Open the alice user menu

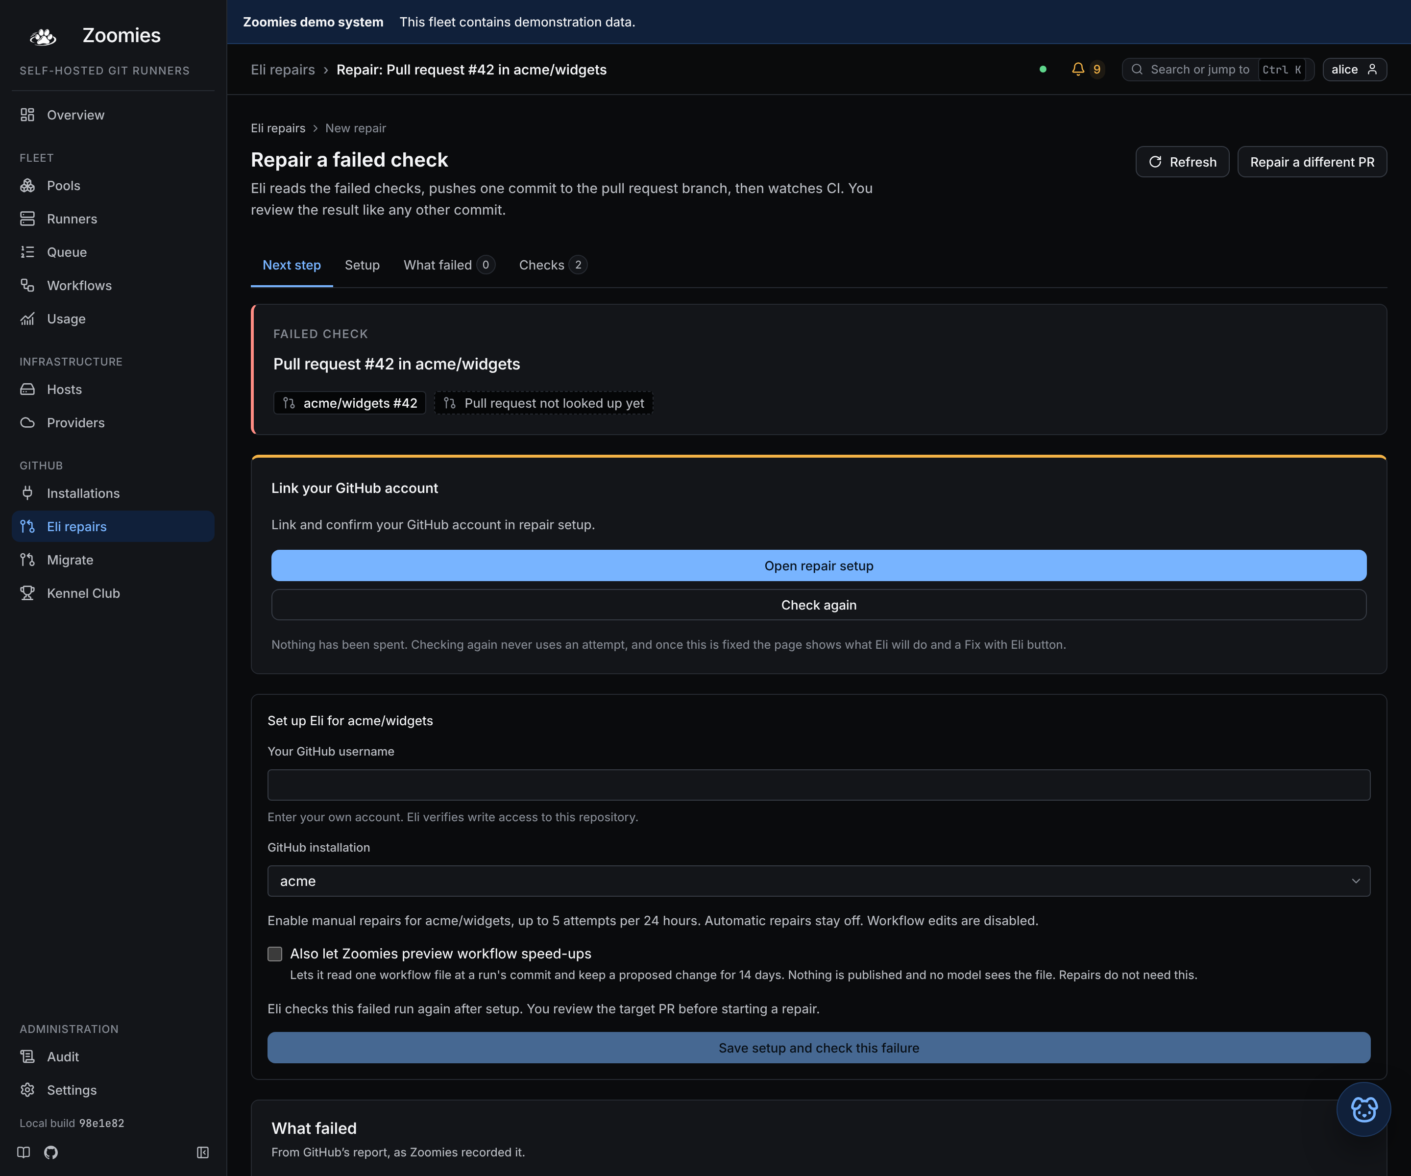pos(1354,69)
